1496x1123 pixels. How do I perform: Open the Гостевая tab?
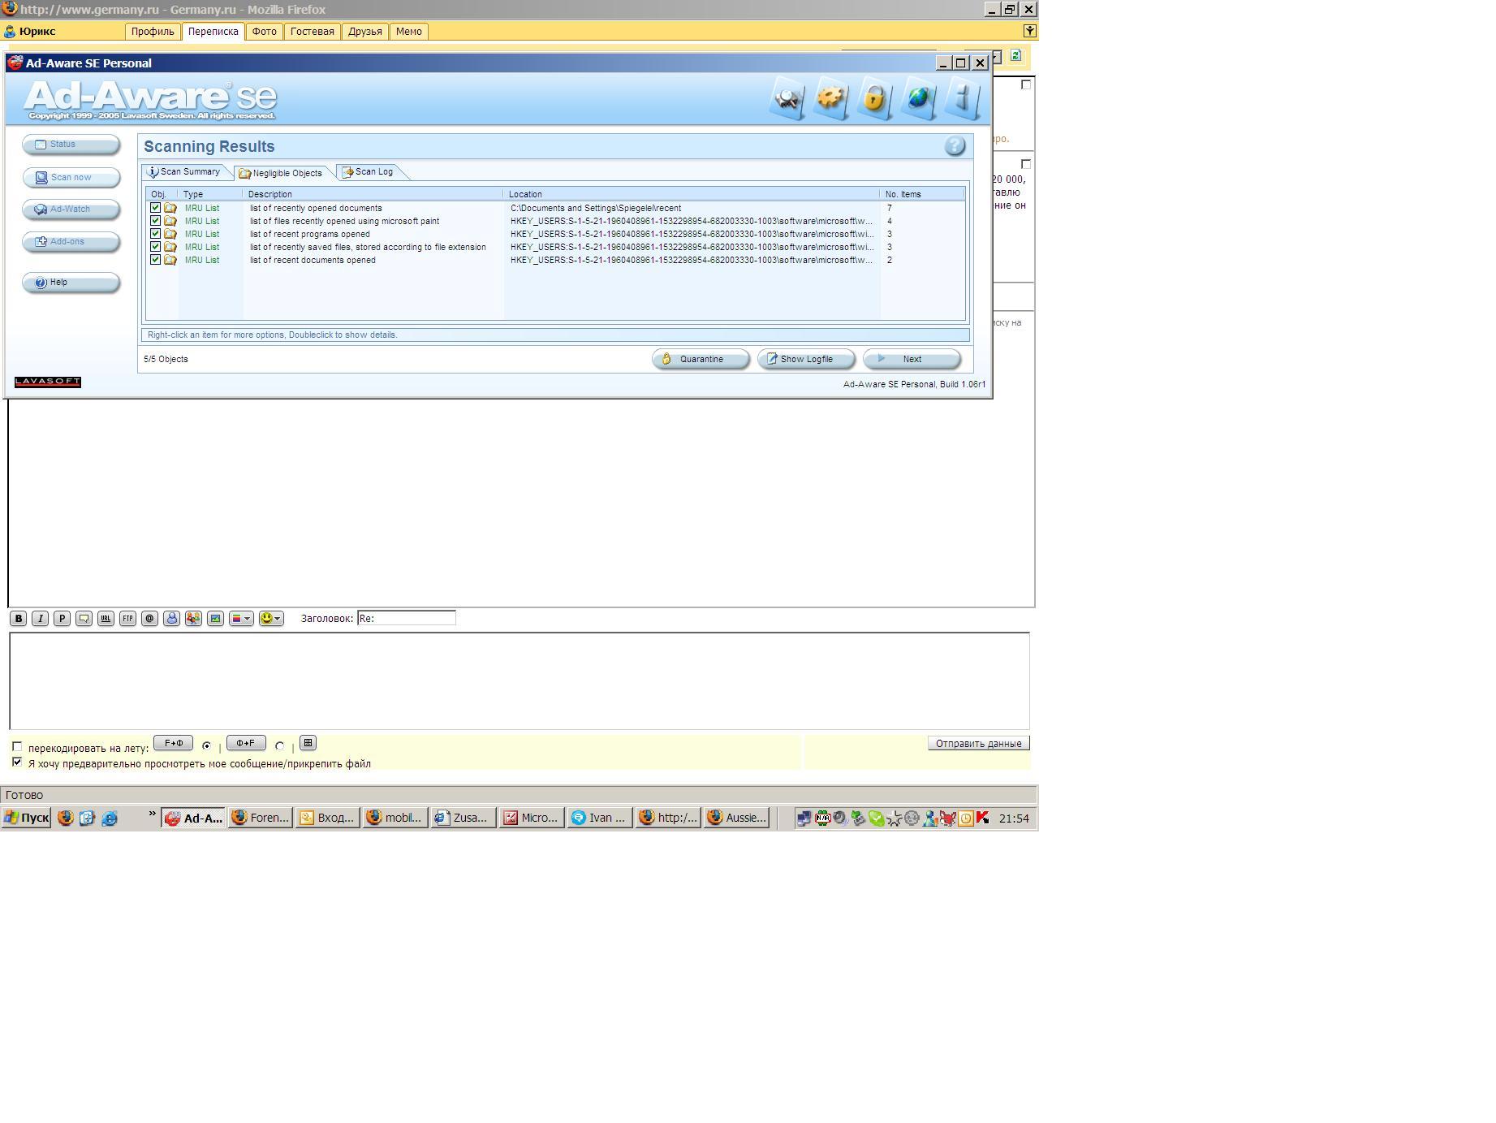pyautogui.click(x=313, y=32)
